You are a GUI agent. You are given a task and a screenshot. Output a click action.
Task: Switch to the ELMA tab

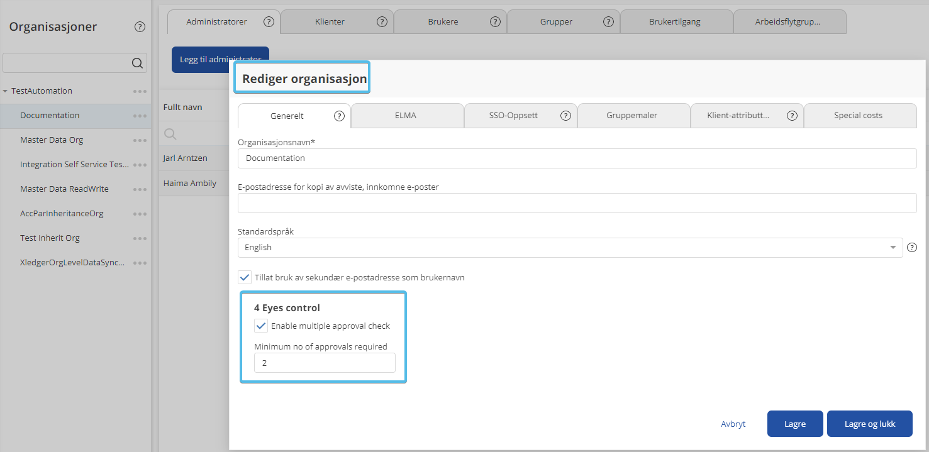[x=406, y=116]
